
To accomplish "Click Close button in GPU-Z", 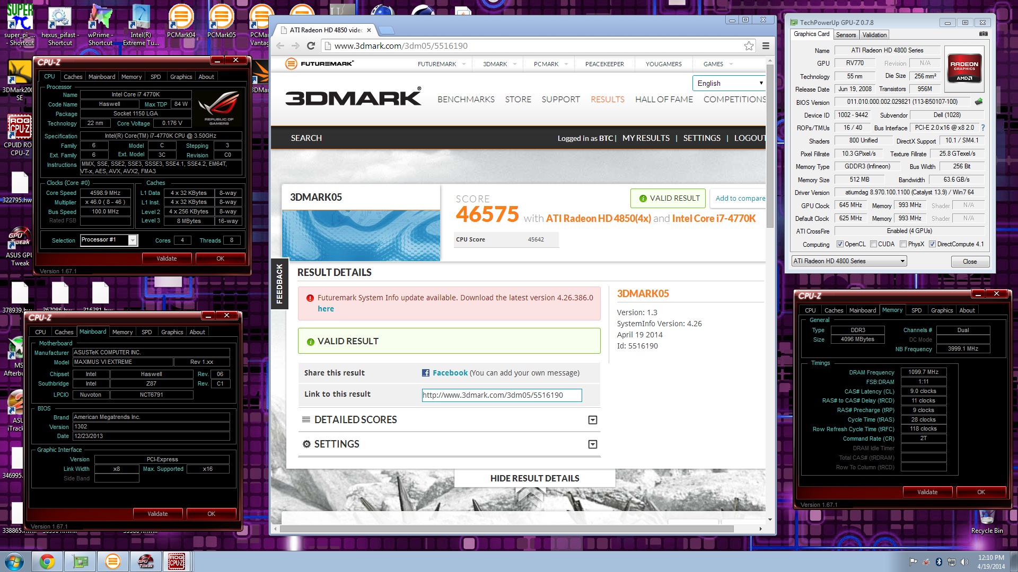I will 969,262.
